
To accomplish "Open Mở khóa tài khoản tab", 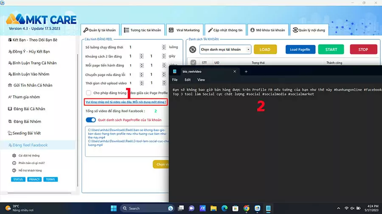I will (267, 30).
